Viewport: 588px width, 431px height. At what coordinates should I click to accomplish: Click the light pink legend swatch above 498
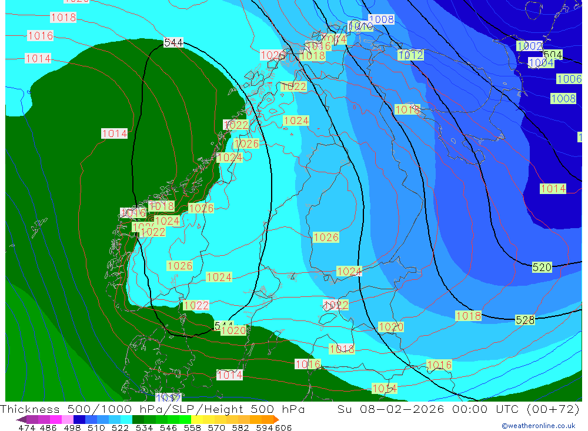coord(68,419)
